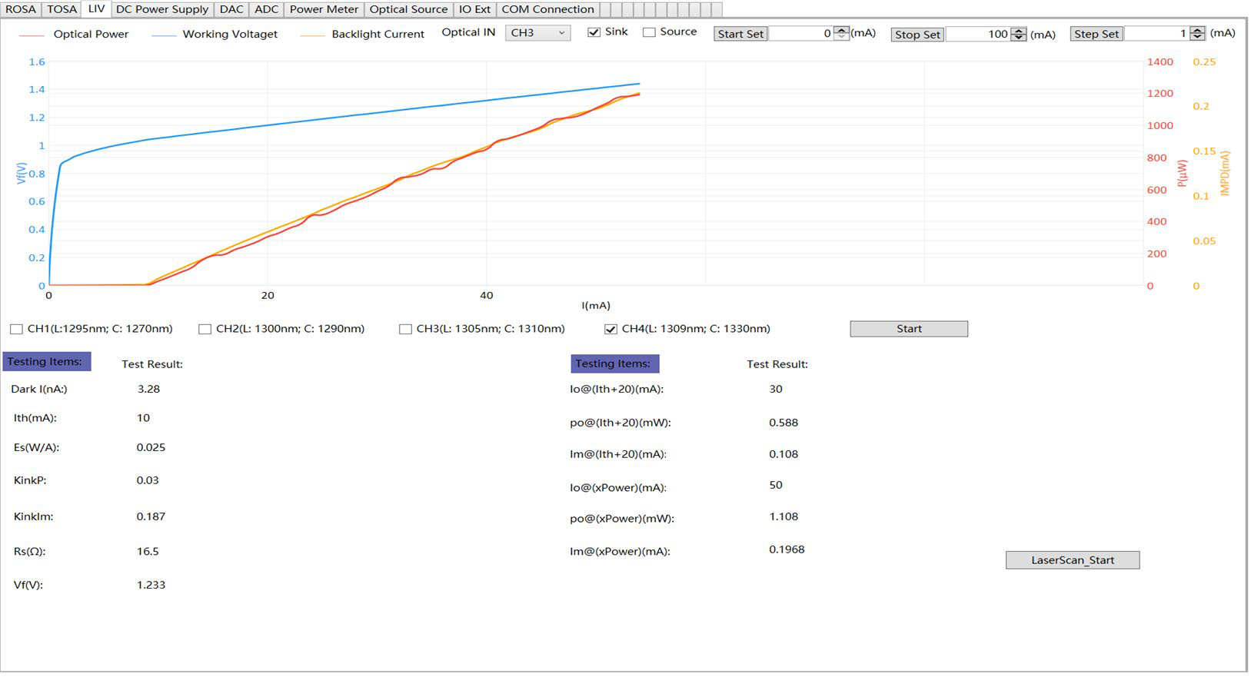The image size is (1251, 677).
Task: Click the Dark I(nA:) label
Action: 39,389
